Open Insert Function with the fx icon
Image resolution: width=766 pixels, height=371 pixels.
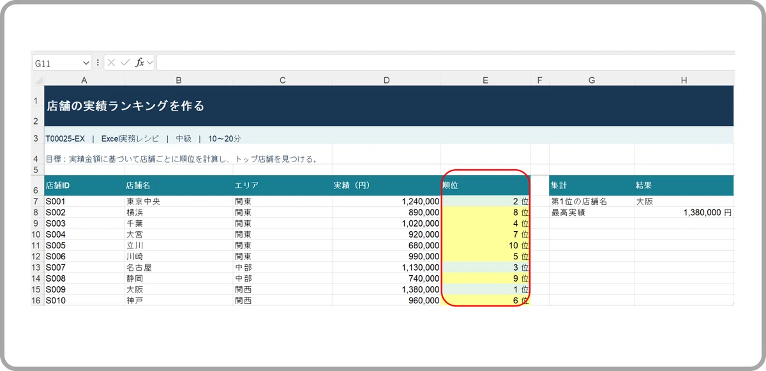pos(140,63)
